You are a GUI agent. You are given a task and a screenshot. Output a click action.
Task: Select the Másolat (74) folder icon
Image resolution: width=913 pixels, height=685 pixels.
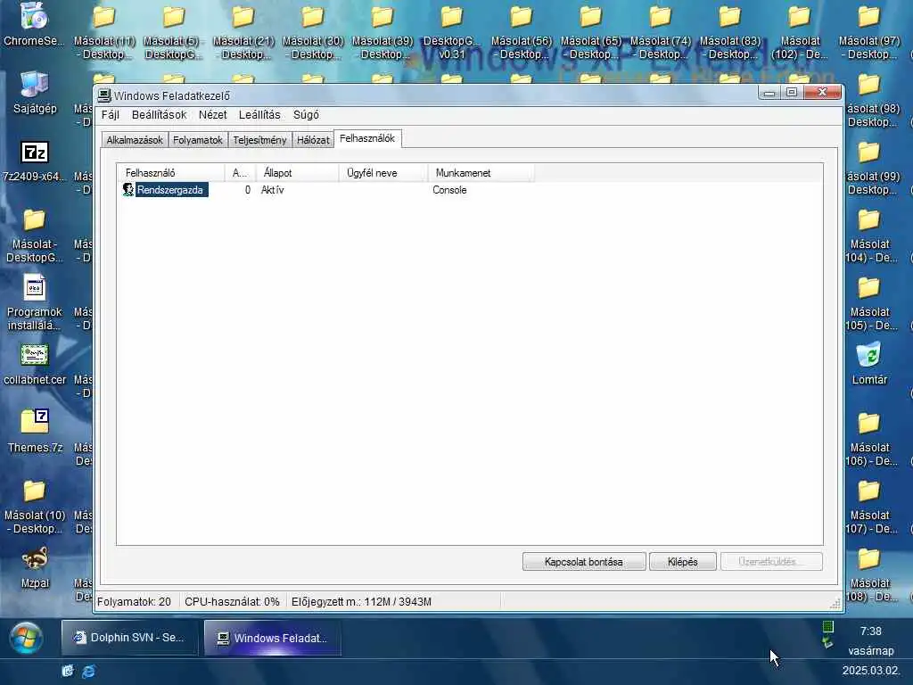(x=661, y=32)
